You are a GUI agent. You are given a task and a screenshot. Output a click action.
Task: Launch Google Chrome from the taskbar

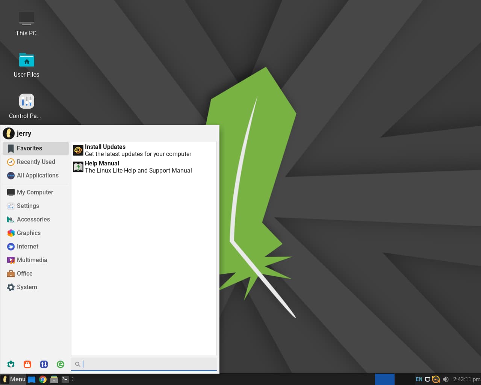click(x=43, y=379)
